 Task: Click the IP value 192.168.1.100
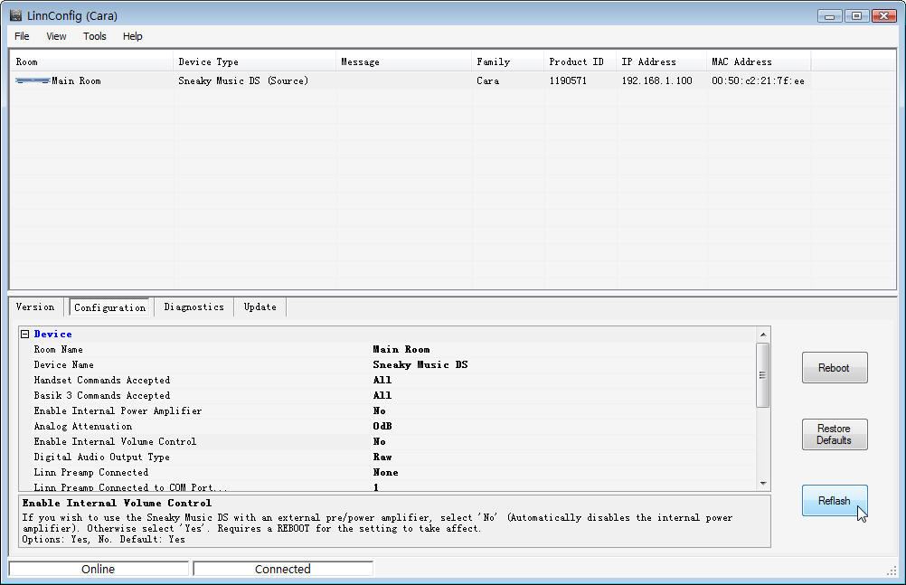coord(657,81)
